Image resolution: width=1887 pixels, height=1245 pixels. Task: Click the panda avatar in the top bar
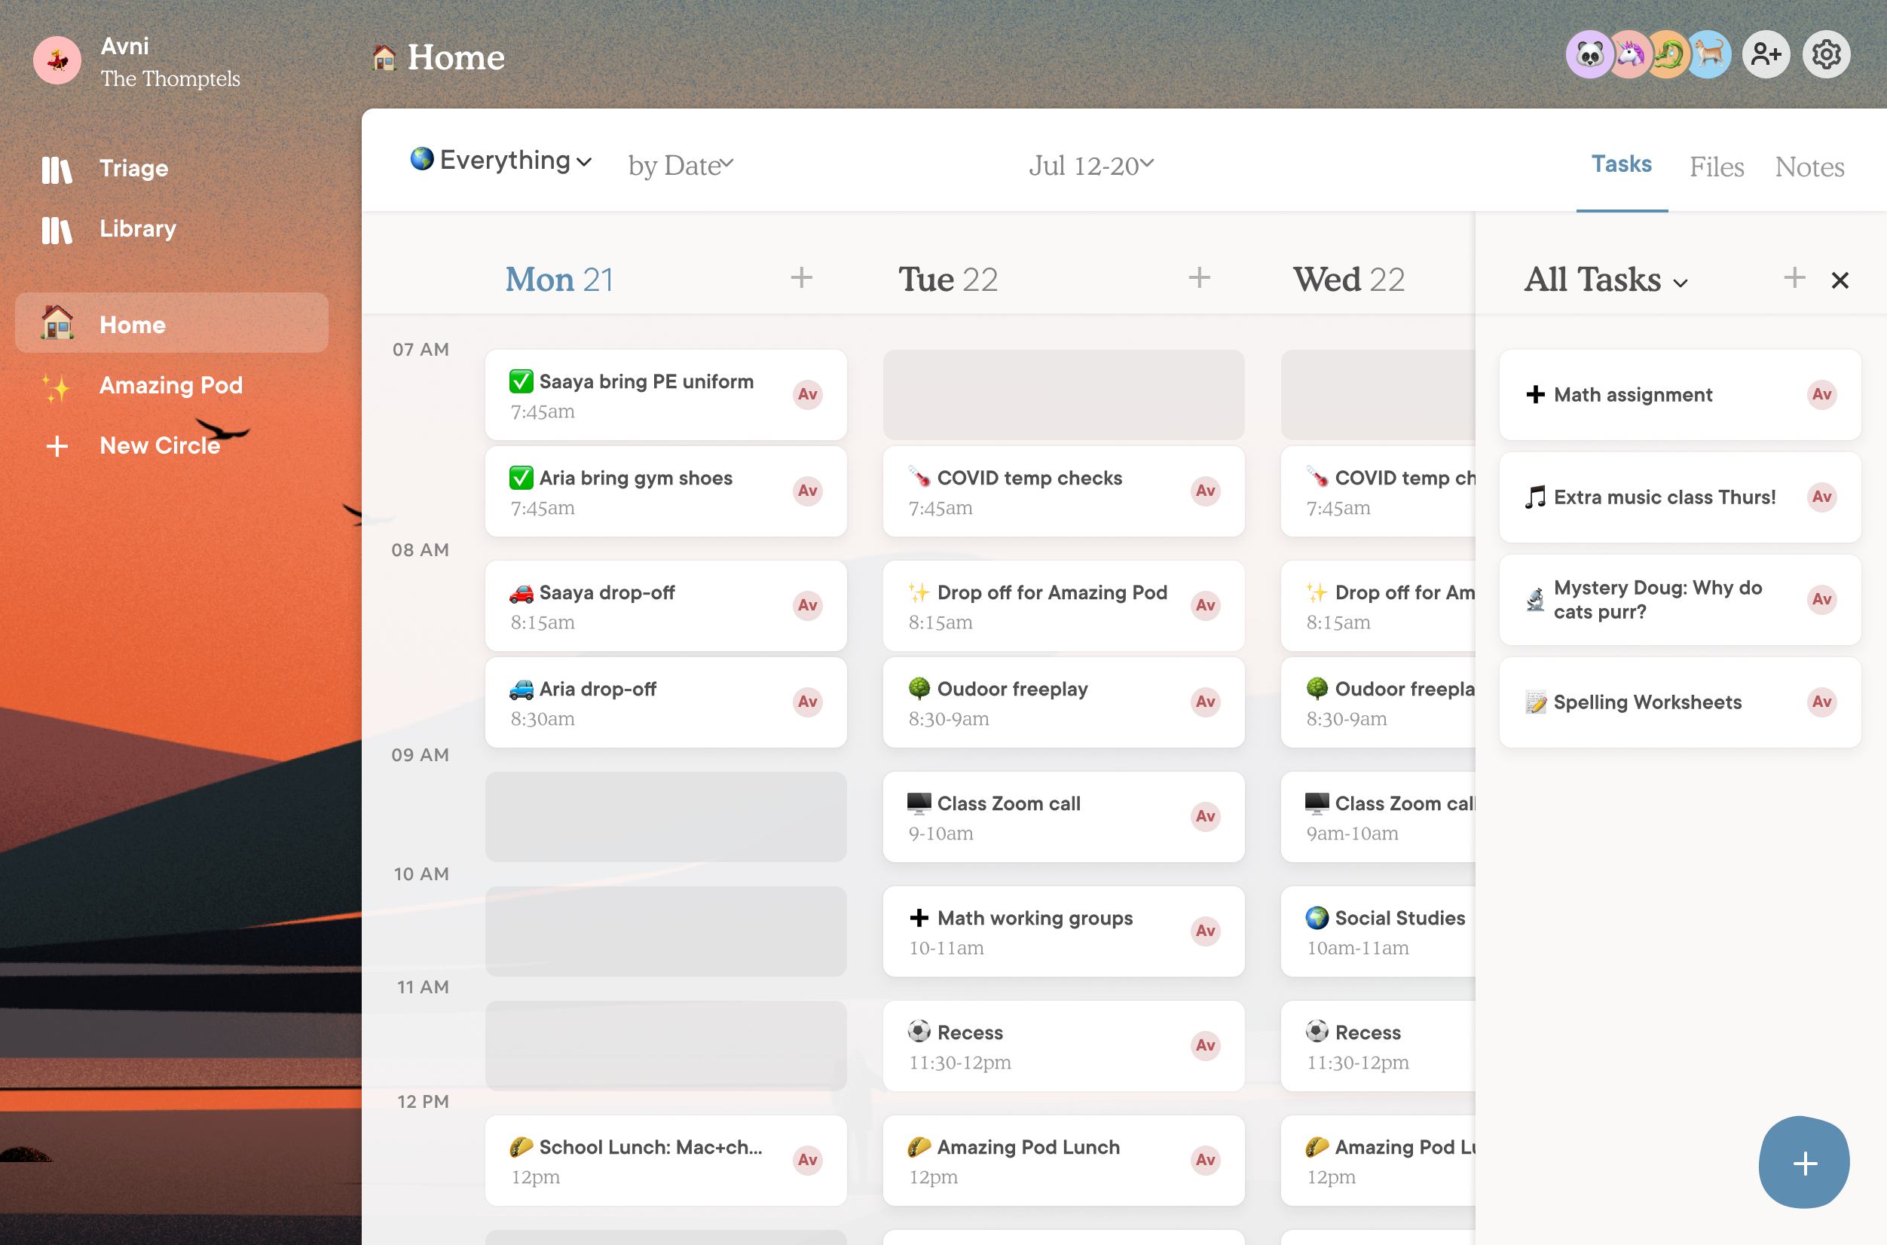pos(1589,54)
